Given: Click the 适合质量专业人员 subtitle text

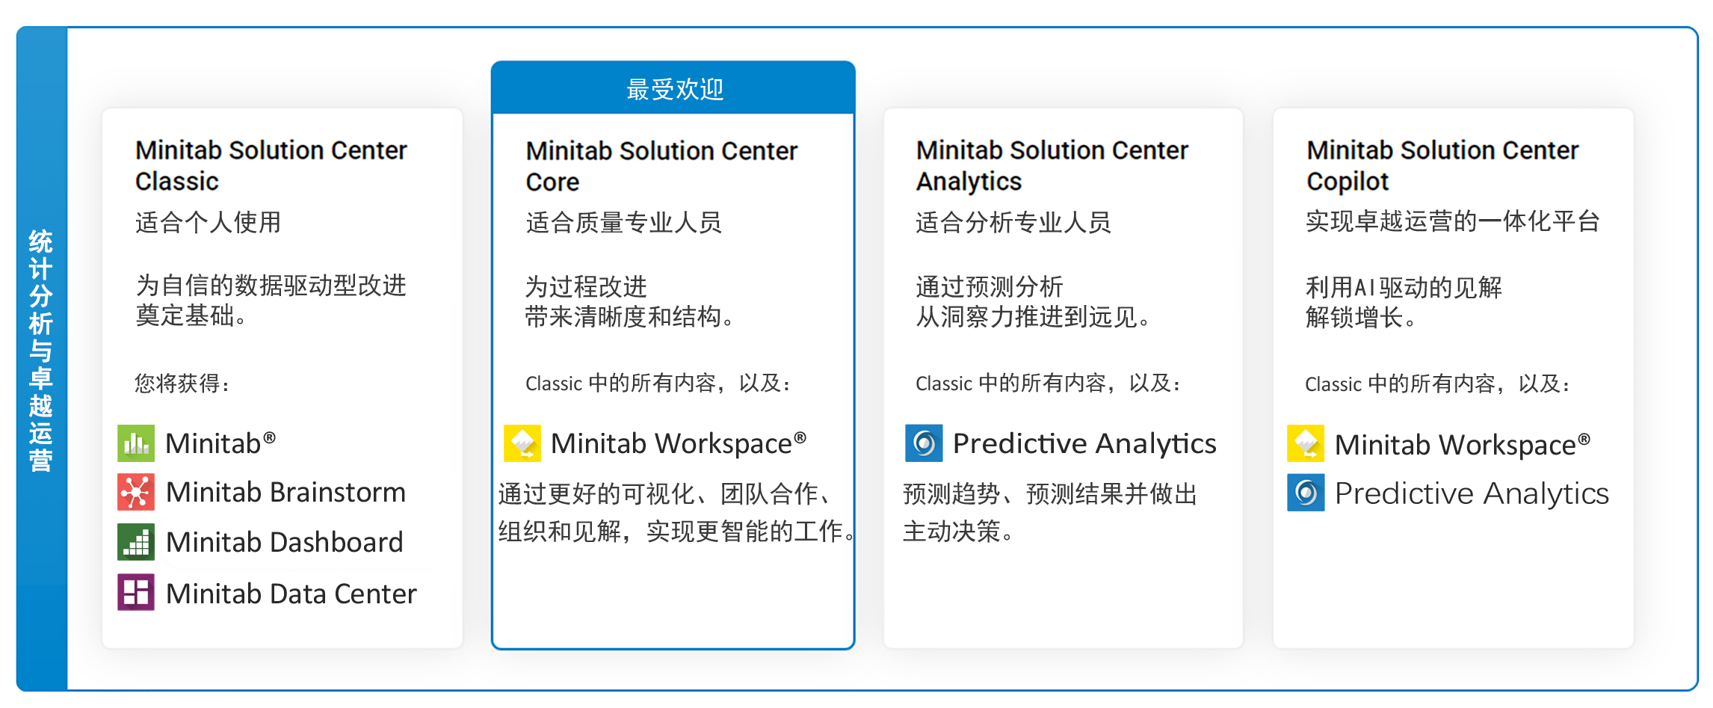Looking at the screenshot, I should [624, 222].
